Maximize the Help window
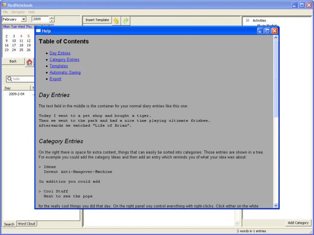 [267, 31]
